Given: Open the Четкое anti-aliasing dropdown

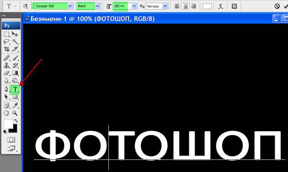Looking at the screenshot, I should pyautogui.click(x=165, y=6).
